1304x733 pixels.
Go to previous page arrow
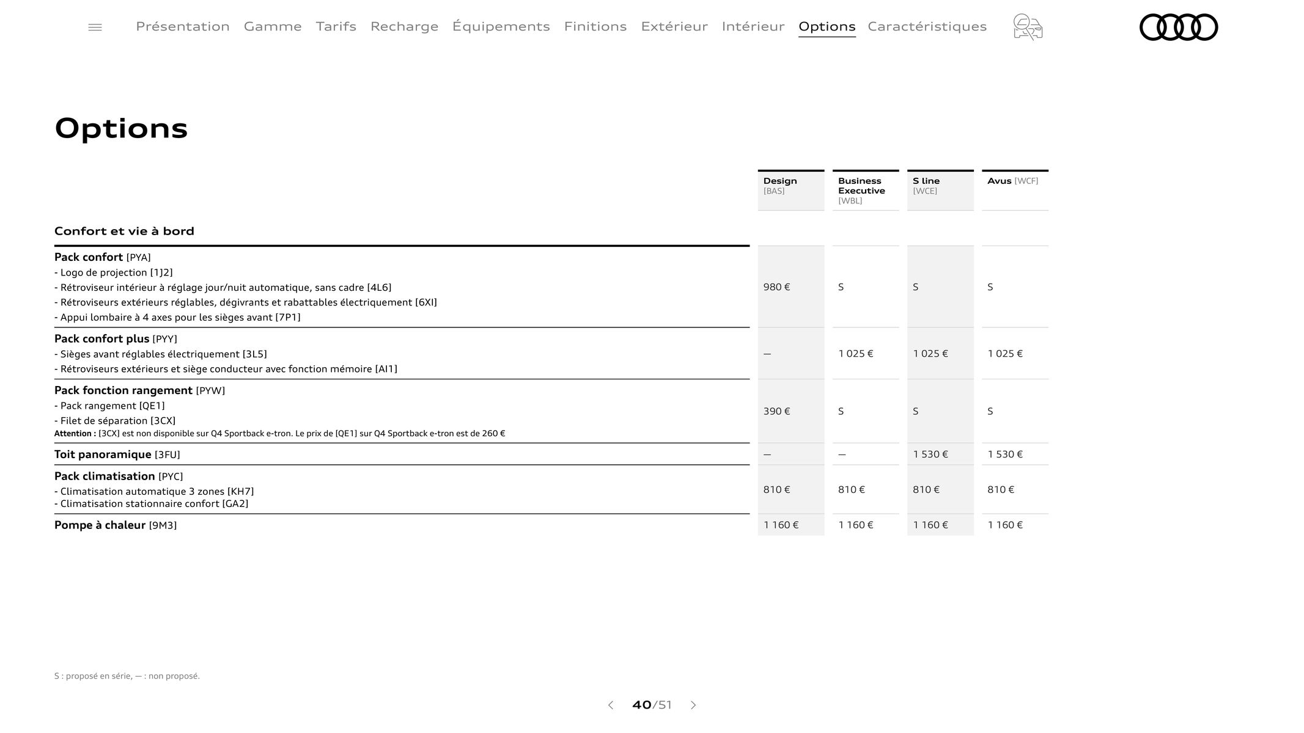[x=610, y=705]
